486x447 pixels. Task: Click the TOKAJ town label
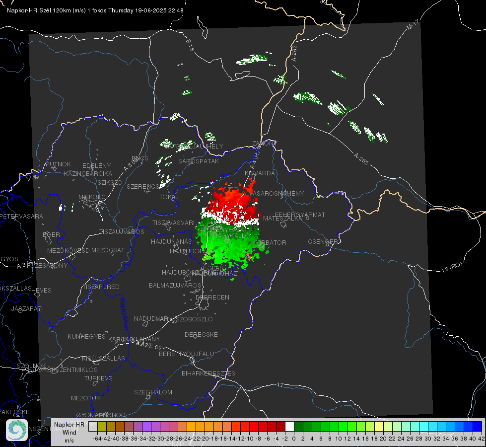tap(169, 197)
